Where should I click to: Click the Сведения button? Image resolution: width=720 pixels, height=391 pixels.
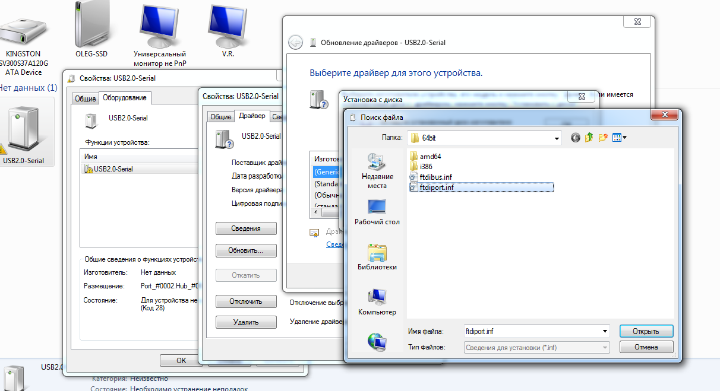pyautogui.click(x=246, y=228)
